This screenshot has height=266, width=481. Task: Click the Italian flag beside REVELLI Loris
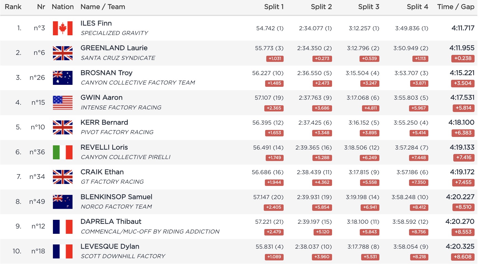[62, 152]
